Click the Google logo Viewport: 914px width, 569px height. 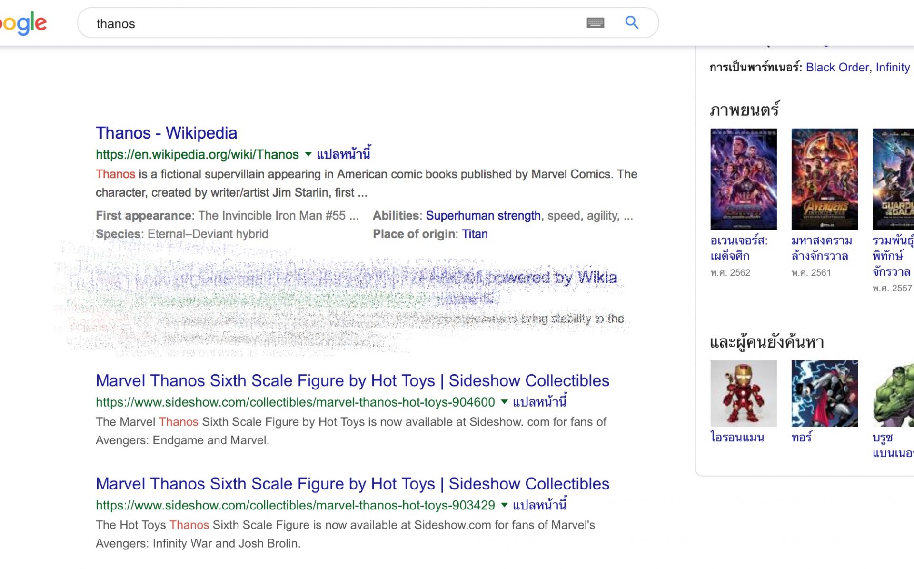23,23
